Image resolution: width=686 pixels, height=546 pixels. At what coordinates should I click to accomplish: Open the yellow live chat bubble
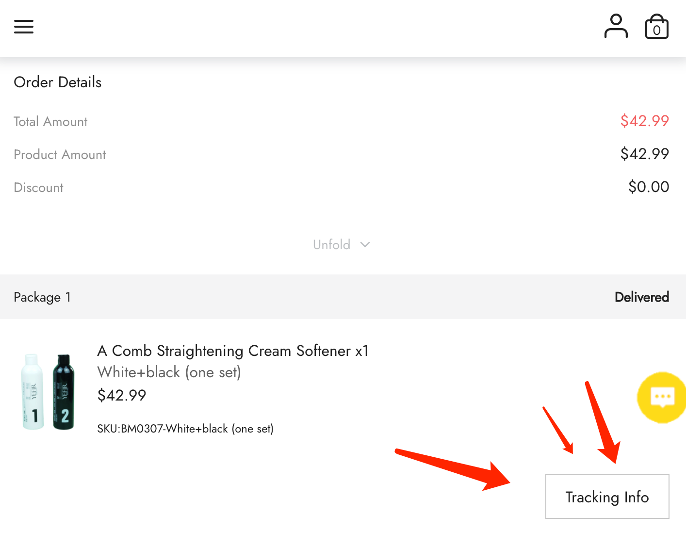662,397
